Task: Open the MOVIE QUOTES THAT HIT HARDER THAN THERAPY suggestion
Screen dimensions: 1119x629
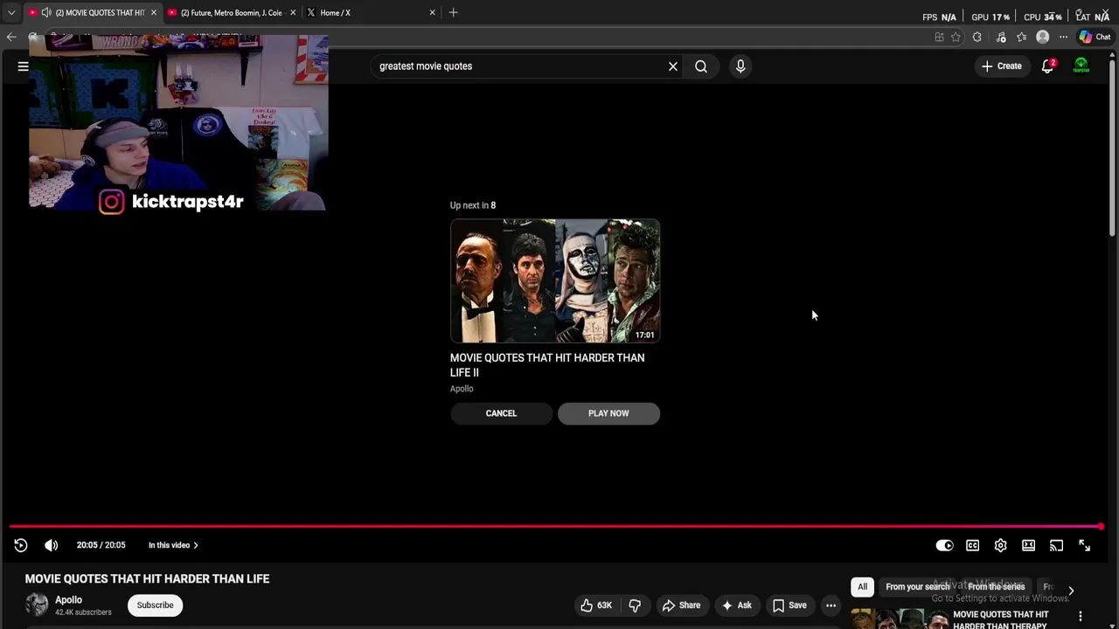Action: tap(1000, 619)
